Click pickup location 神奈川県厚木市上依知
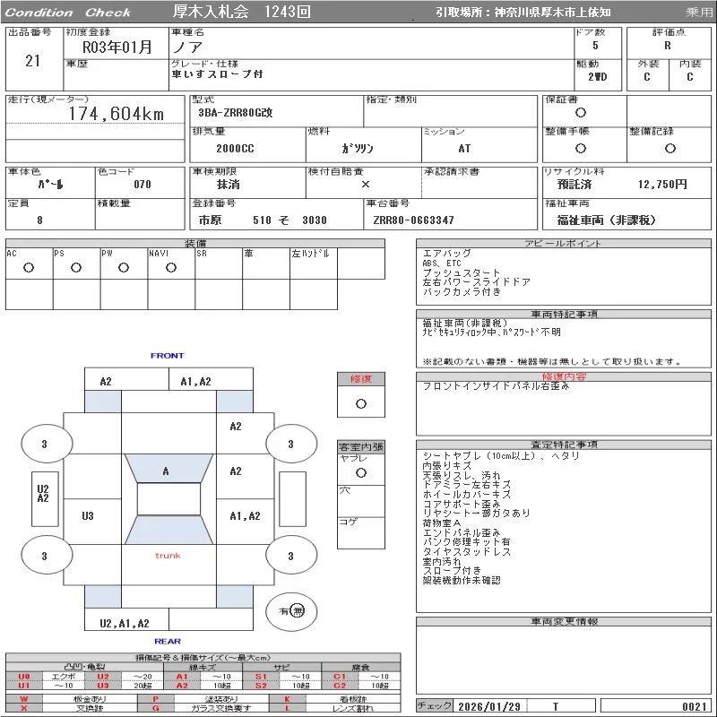This screenshot has height=717, width=717. point(552,13)
